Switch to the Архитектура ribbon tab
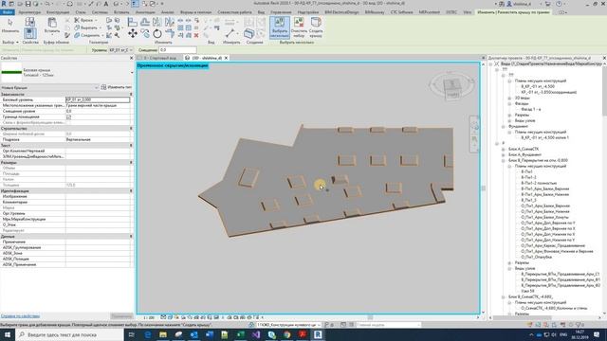 pyautogui.click(x=29, y=12)
